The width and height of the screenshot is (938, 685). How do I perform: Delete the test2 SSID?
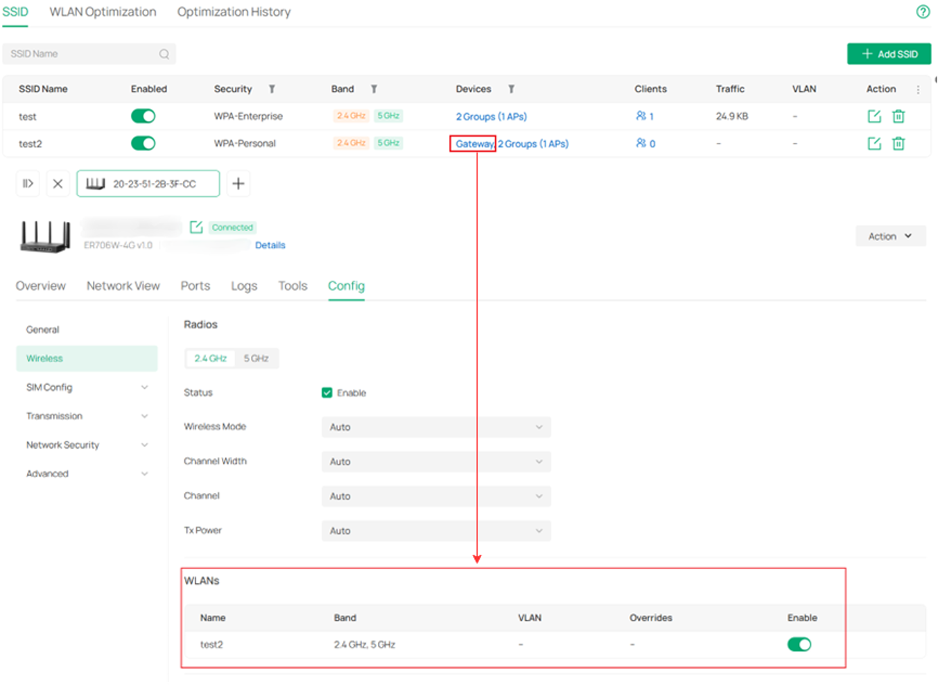click(x=898, y=144)
